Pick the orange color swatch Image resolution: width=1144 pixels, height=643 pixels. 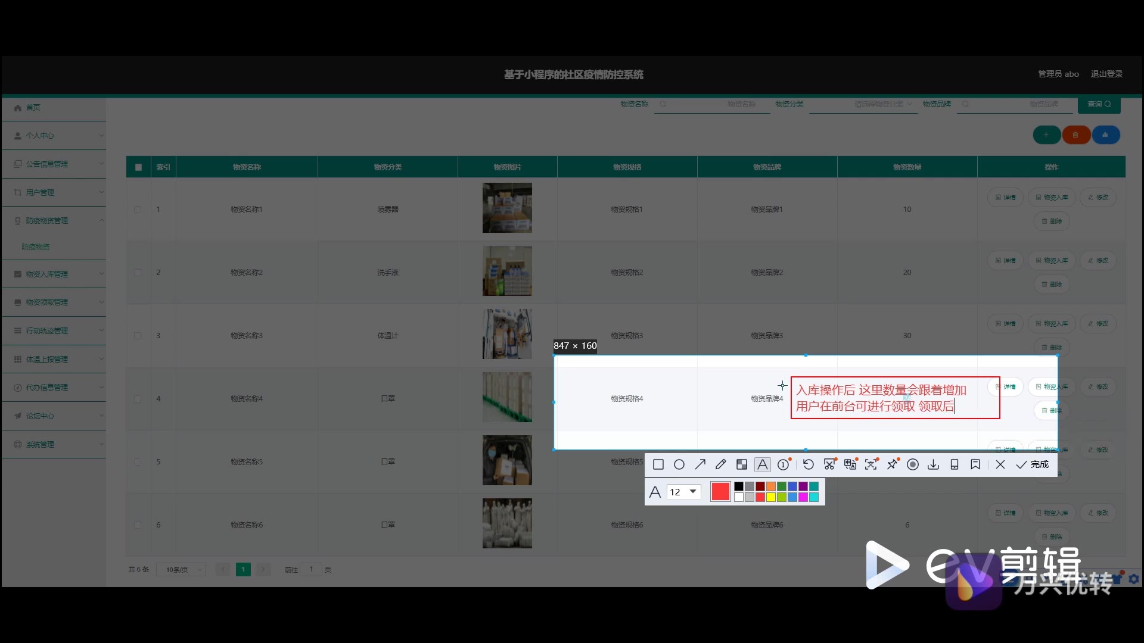tap(771, 486)
